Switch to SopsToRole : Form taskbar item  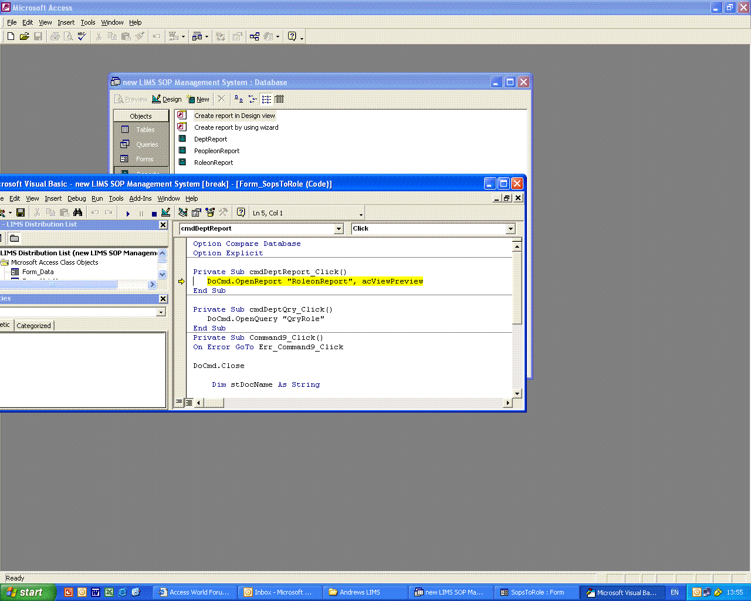[x=537, y=592]
